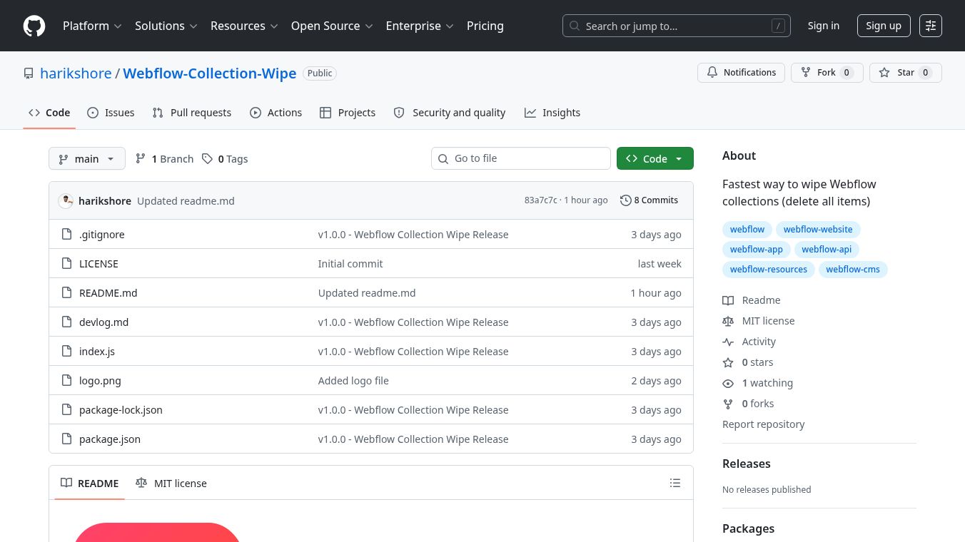
Task: Open the Added logo file commit message
Action: (x=353, y=381)
